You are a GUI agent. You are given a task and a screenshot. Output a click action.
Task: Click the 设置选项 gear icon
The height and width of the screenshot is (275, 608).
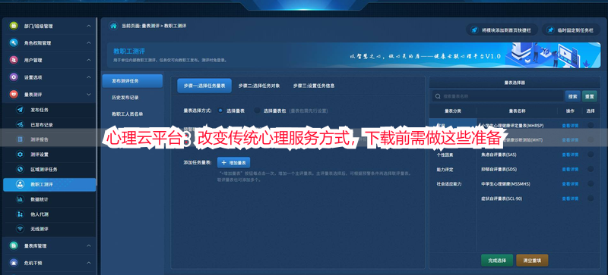tap(14, 77)
